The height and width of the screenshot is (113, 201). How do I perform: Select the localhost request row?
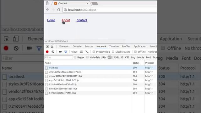pos(100,68)
